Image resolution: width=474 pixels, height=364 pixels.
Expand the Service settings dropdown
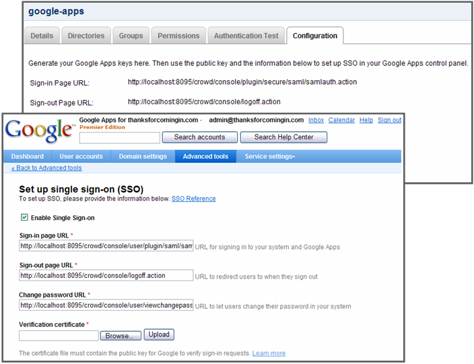[269, 157]
